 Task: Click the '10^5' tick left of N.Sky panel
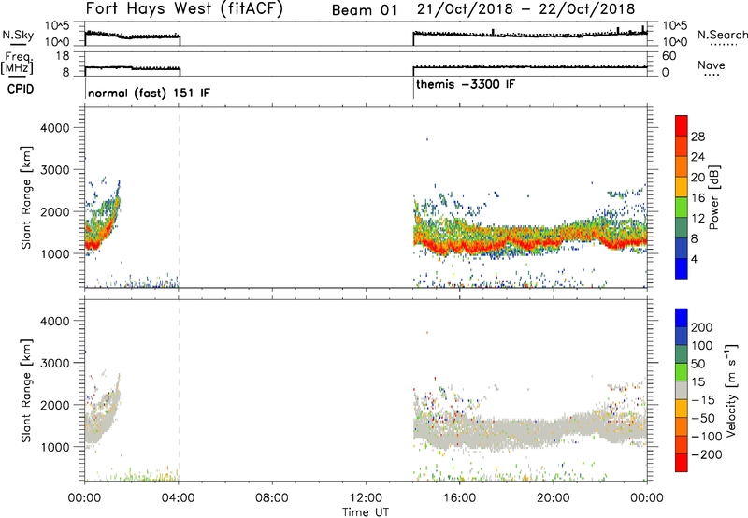[x=57, y=25]
